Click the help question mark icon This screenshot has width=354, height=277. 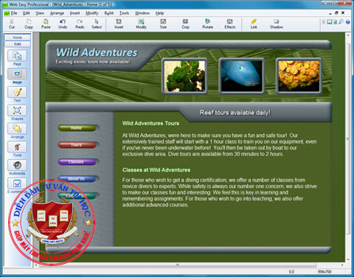coord(347,22)
